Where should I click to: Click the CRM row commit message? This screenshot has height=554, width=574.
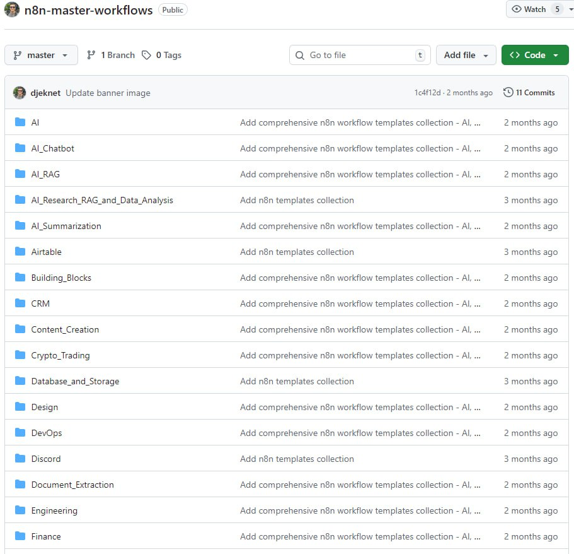click(x=360, y=304)
